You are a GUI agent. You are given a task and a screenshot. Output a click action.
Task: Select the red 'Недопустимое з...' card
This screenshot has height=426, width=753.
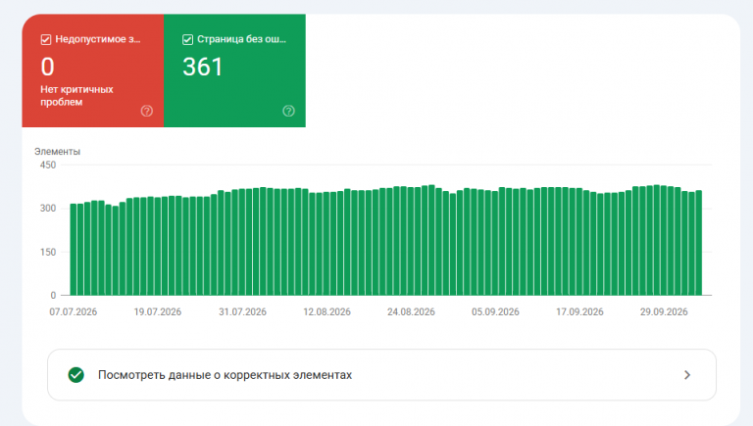point(93,71)
